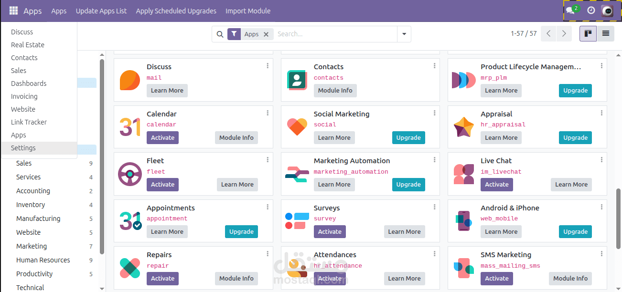Switch to list view
Image resolution: width=622 pixels, height=292 pixels.
[x=605, y=33]
